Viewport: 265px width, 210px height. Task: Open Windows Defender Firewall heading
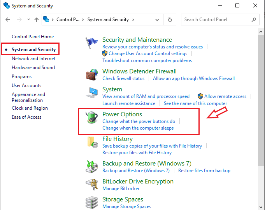(x=139, y=71)
